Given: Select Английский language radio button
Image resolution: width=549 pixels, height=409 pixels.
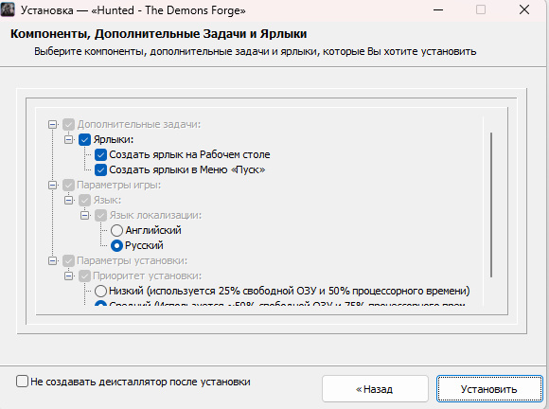Looking at the screenshot, I should (116, 230).
